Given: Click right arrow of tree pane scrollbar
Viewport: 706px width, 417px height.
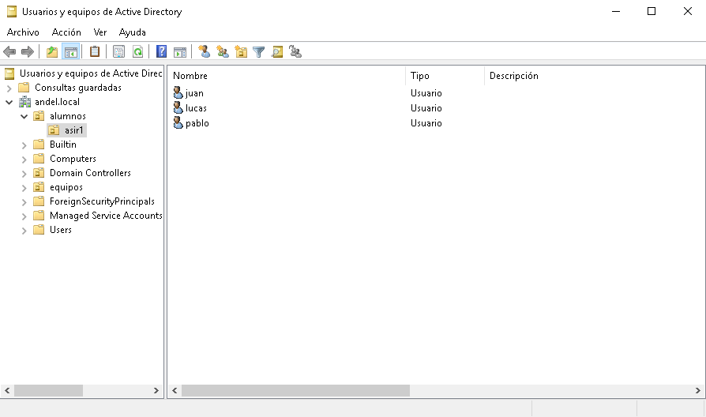Looking at the screenshot, I should point(156,390).
